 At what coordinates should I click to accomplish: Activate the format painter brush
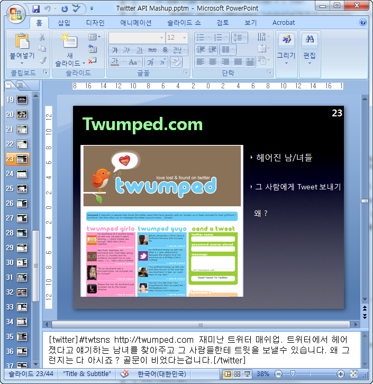pos(42,60)
